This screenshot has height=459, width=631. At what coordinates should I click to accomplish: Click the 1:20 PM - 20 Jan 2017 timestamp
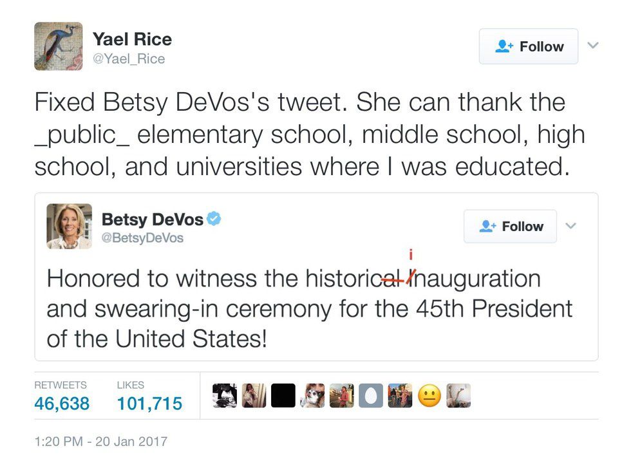(100, 442)
